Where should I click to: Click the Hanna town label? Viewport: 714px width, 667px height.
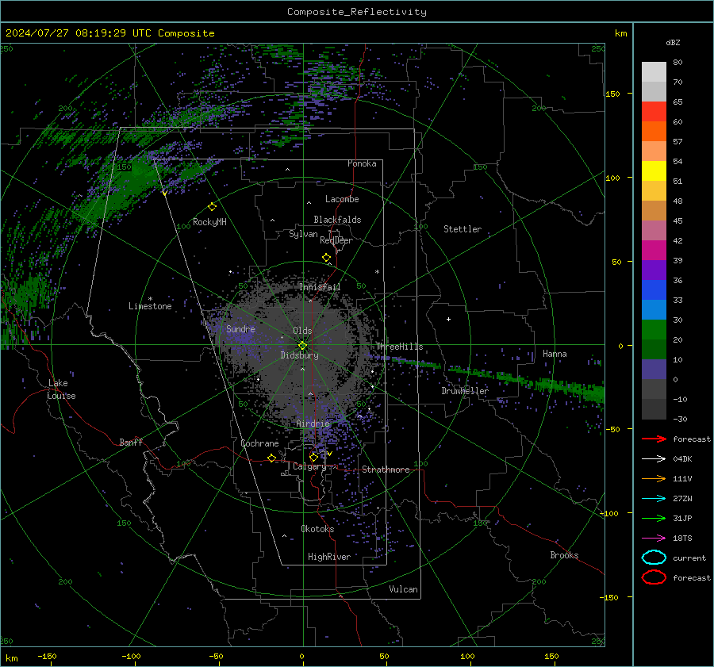pos(555,354)
